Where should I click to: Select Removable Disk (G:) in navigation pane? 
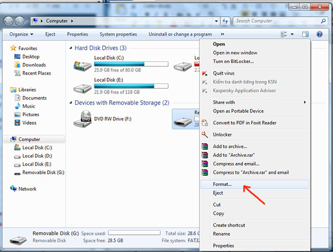[x=43, y=173]
